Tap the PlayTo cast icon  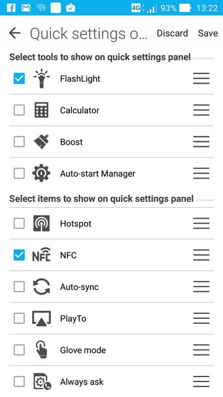point(42,318)
